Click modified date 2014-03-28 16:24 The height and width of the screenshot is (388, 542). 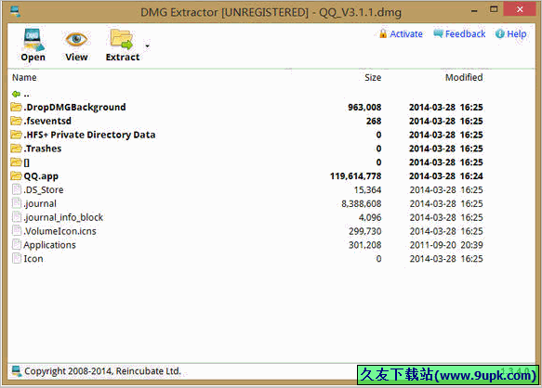[x=446, y=176]
